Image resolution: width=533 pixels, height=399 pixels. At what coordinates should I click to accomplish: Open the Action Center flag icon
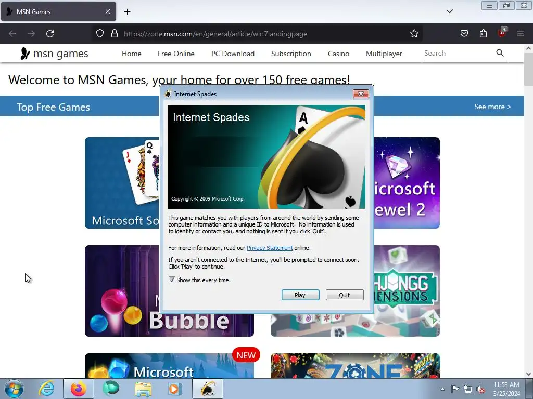[x=455, y=389]
